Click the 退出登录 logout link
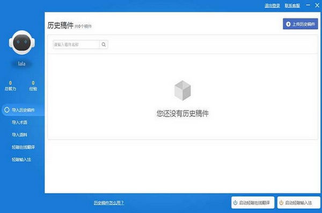The image size is (322, 213). click(272, 6)
